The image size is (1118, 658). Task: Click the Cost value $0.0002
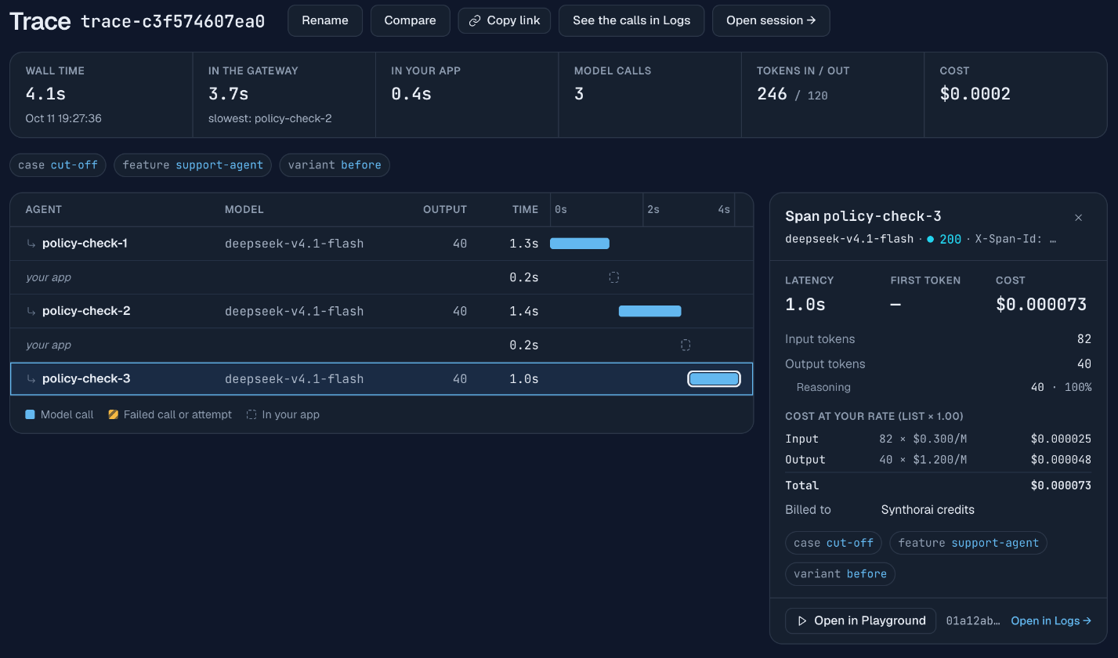tap(975, 94)
